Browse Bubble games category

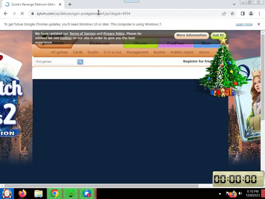pyautogui.click(x=159, y=52)
